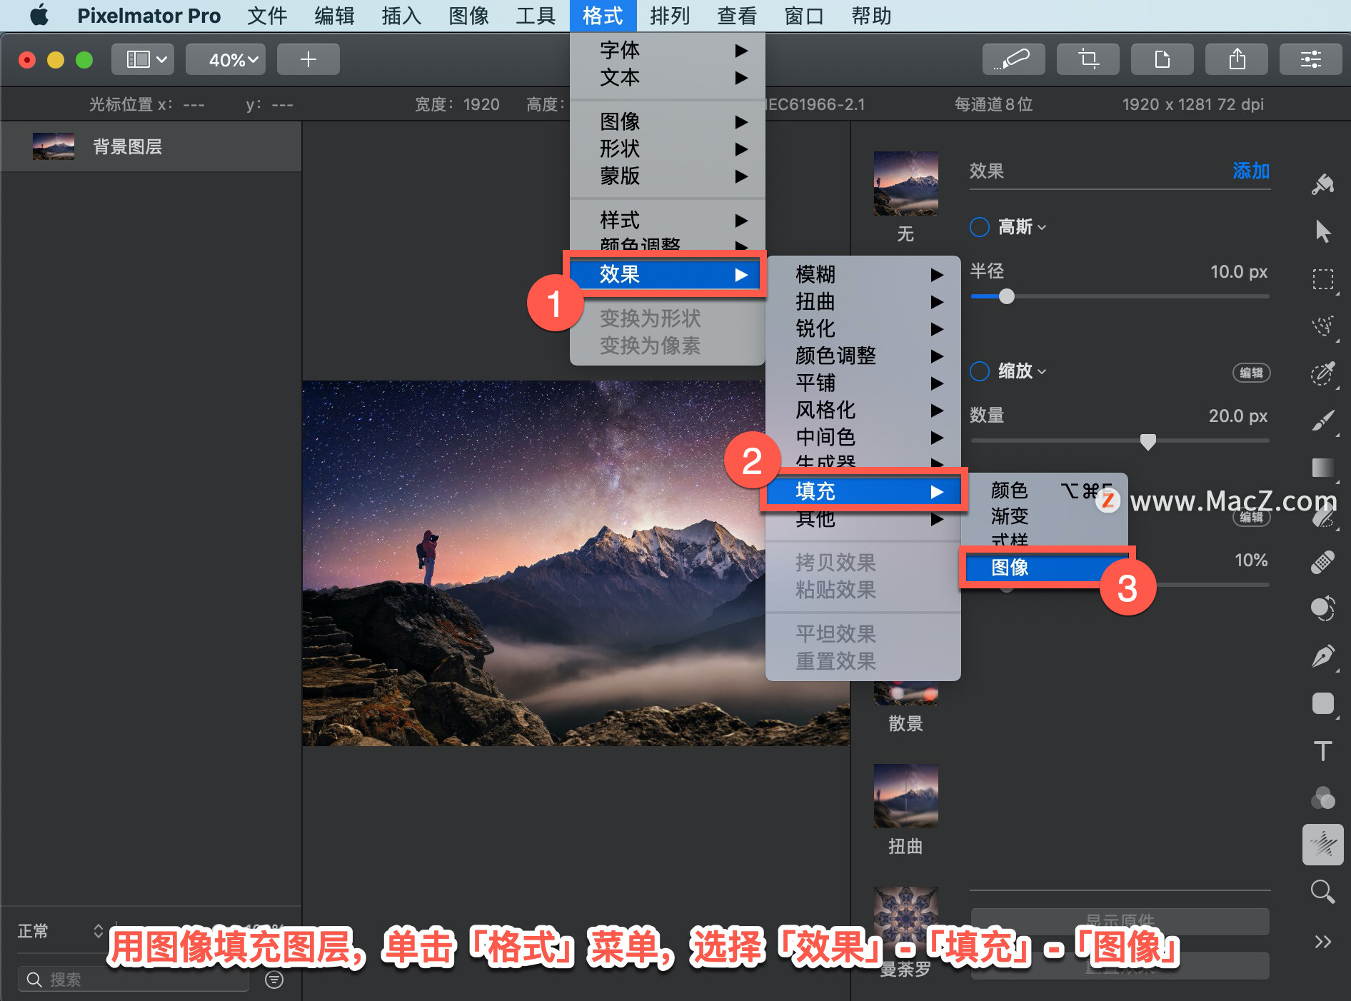Select the Paint brush tool
This screenshot has height=1001, width=1351.
[1322, 420]
